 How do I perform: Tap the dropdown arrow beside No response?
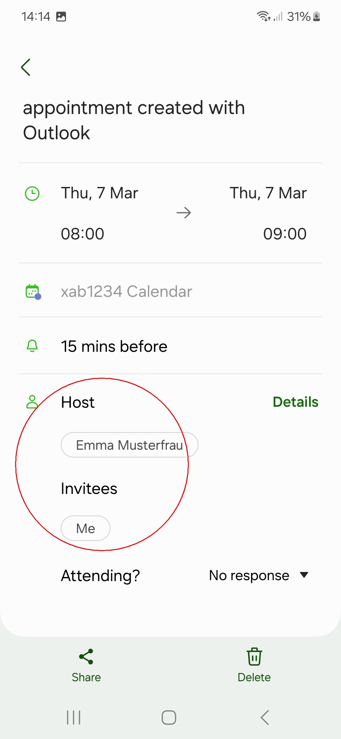click(x=304, y=575)
